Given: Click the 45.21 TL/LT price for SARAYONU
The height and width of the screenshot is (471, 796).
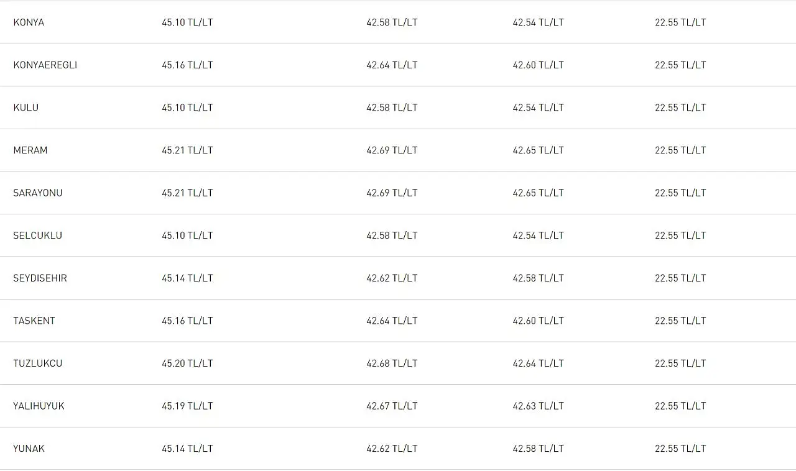Looking at the screenshot, I should point(187,193).
